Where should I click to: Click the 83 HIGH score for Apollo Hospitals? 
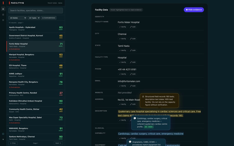pos(61,28)
